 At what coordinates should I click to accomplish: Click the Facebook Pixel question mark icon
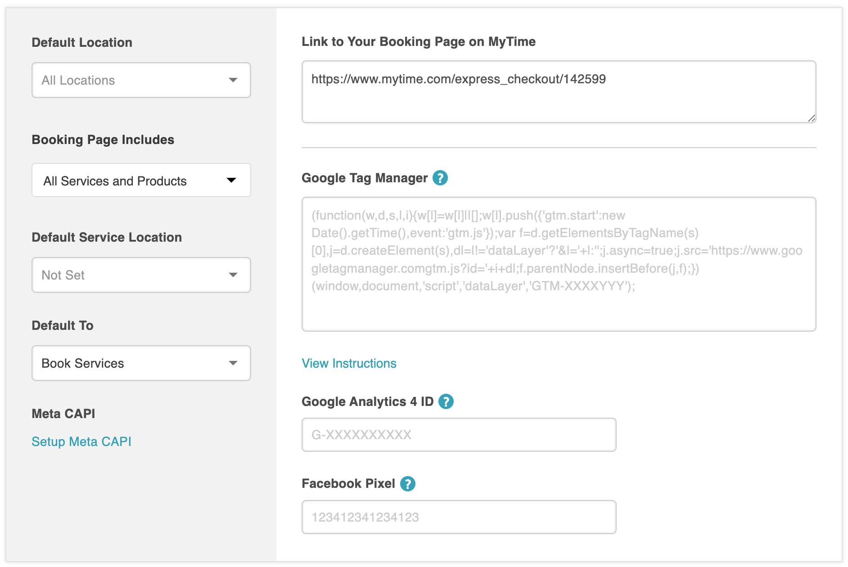[407, 484]
